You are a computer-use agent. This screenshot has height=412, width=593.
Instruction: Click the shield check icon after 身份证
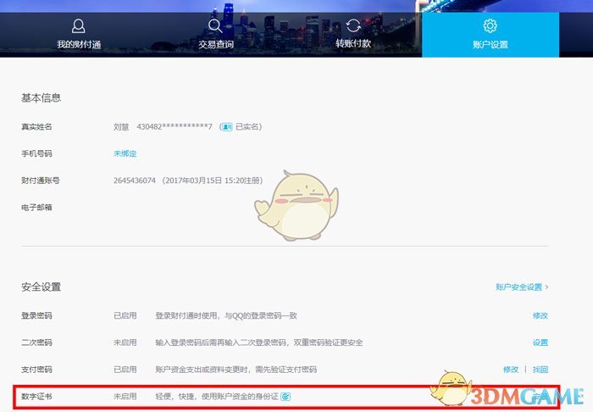point(285,397)
